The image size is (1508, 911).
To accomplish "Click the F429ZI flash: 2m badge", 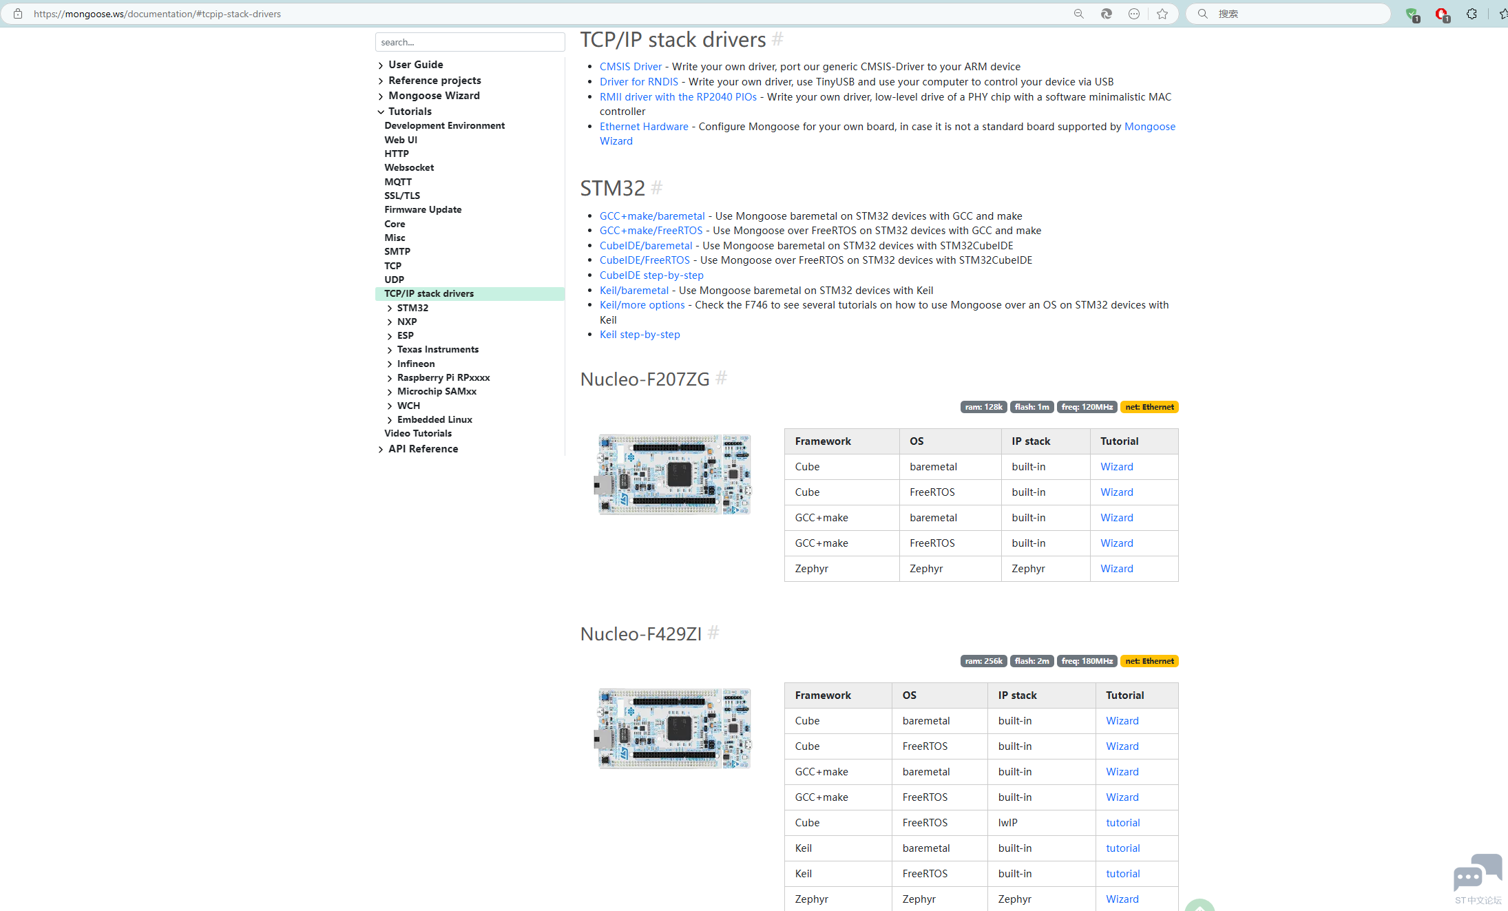I will coord(1031,661).
